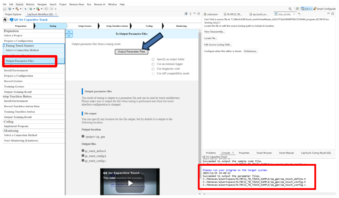Screen dimensions: 339x198
Task: Click View Disassembly button
Action: point(214,32)
